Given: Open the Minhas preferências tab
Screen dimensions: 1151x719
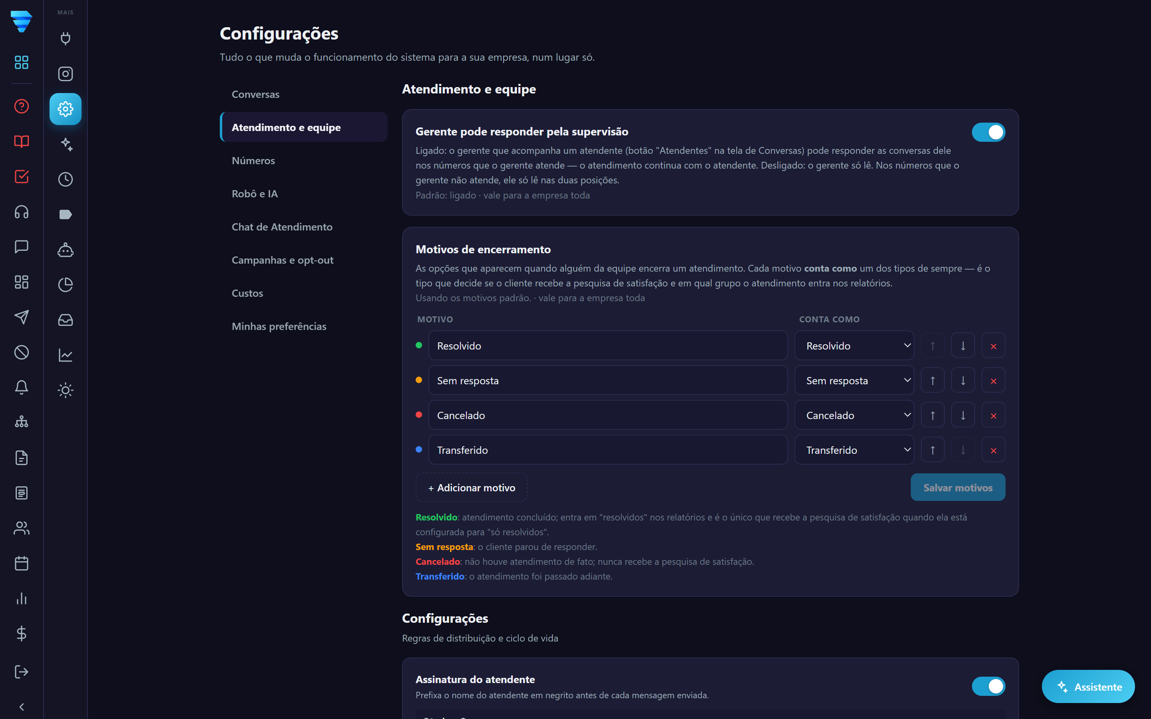Looking at the screenshot, I should tap(303, 326).
